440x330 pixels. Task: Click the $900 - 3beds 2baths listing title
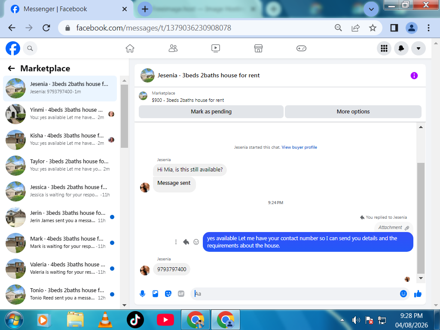188,100
